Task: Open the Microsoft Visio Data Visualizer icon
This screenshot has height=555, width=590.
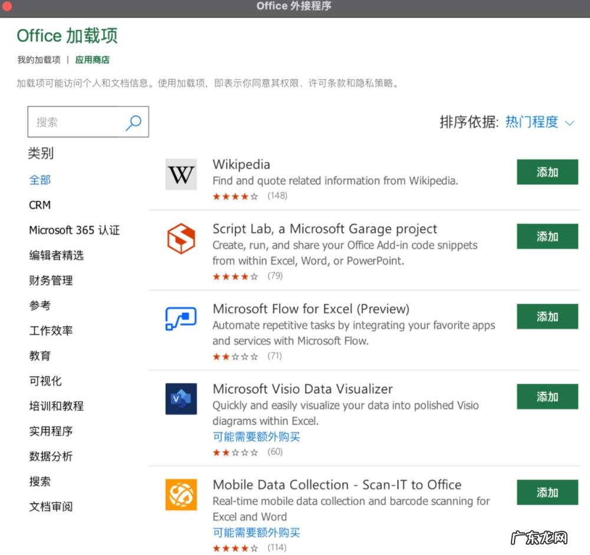Action: [x=181, y=399]
